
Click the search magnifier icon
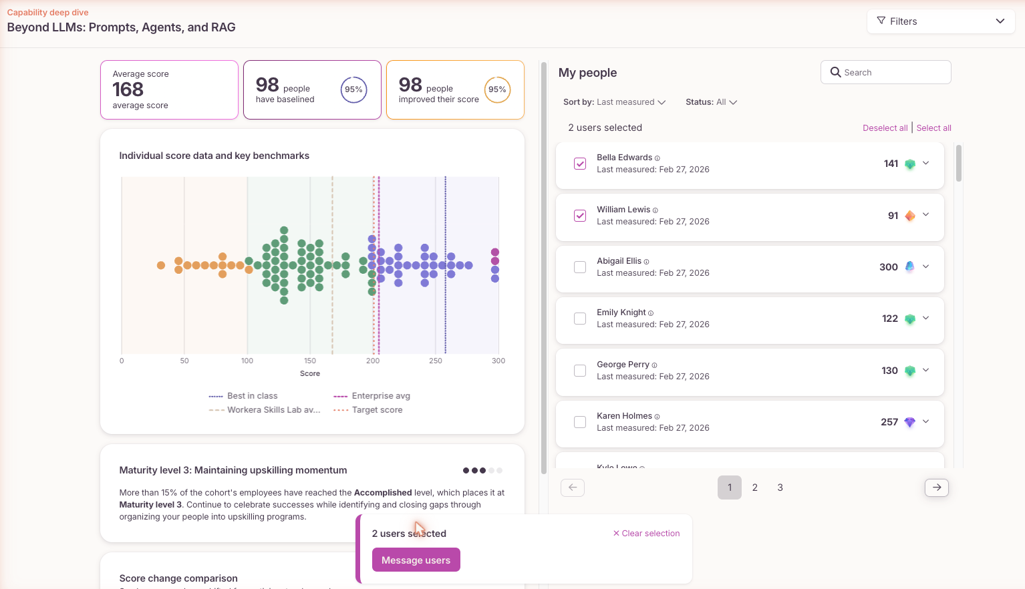(x=835, y=72)
